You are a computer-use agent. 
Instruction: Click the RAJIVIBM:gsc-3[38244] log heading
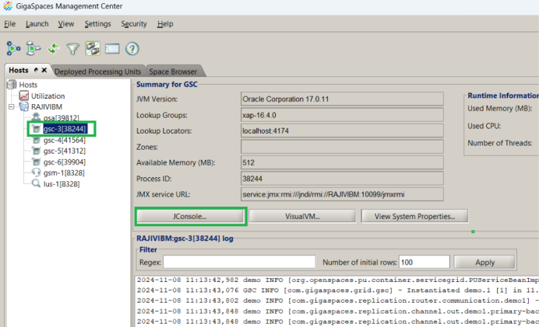[185, 238]
